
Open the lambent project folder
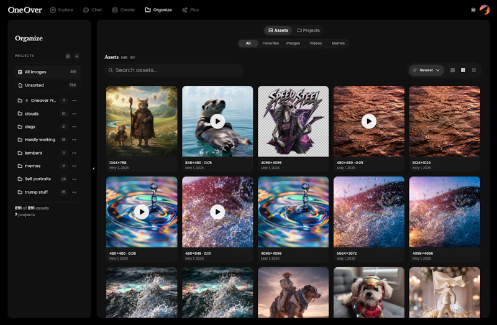click(x=34, y=153)
